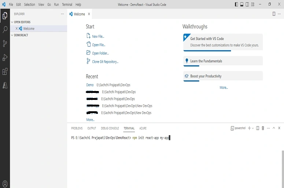The width and height of the screenshot is (284, 188).
Task: Switch to the Output panel tab
Action: pyautogui.click(x=92, y=128)
